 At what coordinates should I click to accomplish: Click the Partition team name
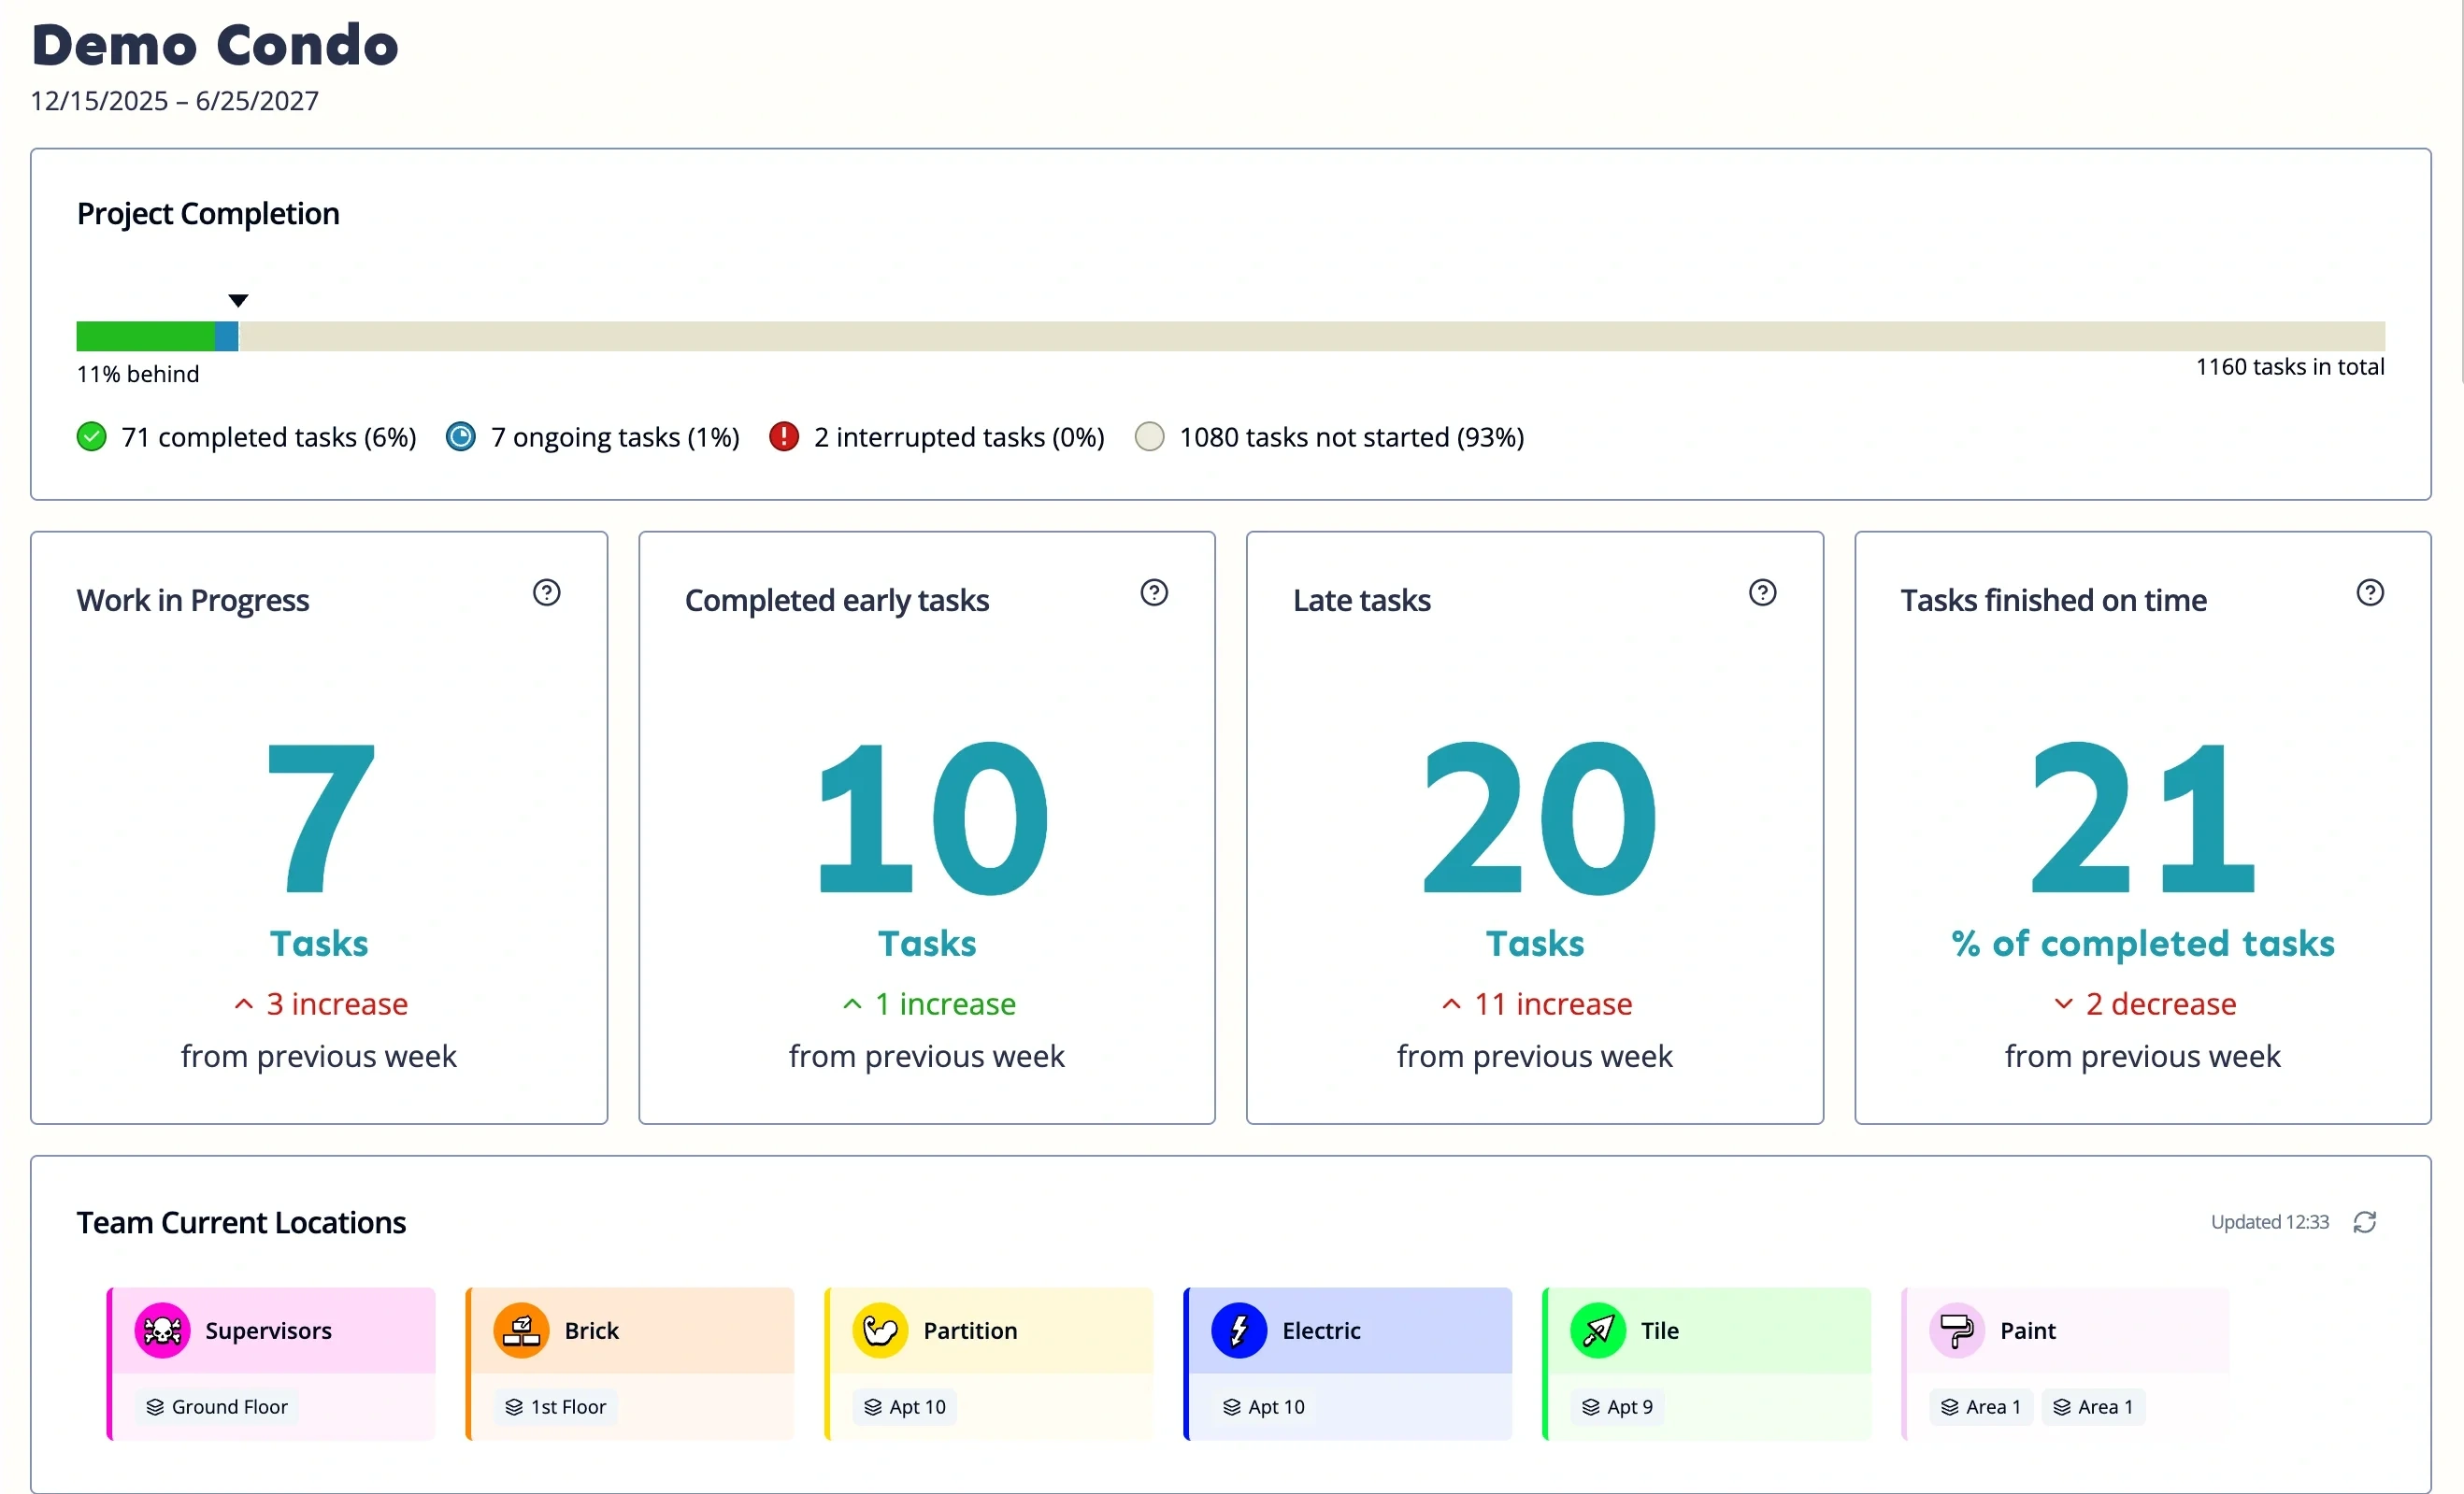click(970, 1330)
